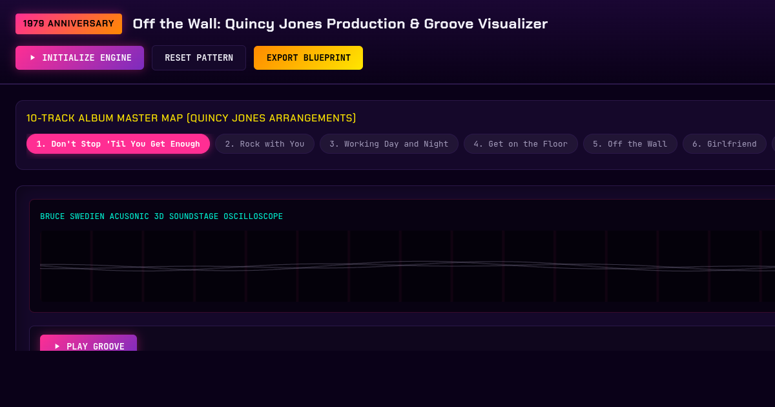Viewport: 775px width, 407px height.
Task: Click the 1979 Anniversary badge
Action: pyautogui.click(x=68, y=24)
